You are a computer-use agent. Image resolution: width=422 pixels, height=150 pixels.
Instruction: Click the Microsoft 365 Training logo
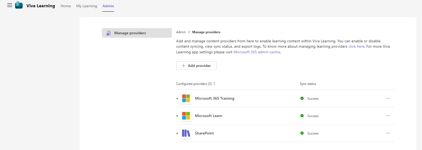click(186, 98)
